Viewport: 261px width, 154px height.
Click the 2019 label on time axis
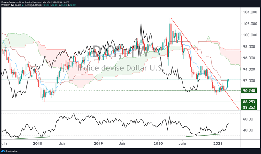pos(98,143)
